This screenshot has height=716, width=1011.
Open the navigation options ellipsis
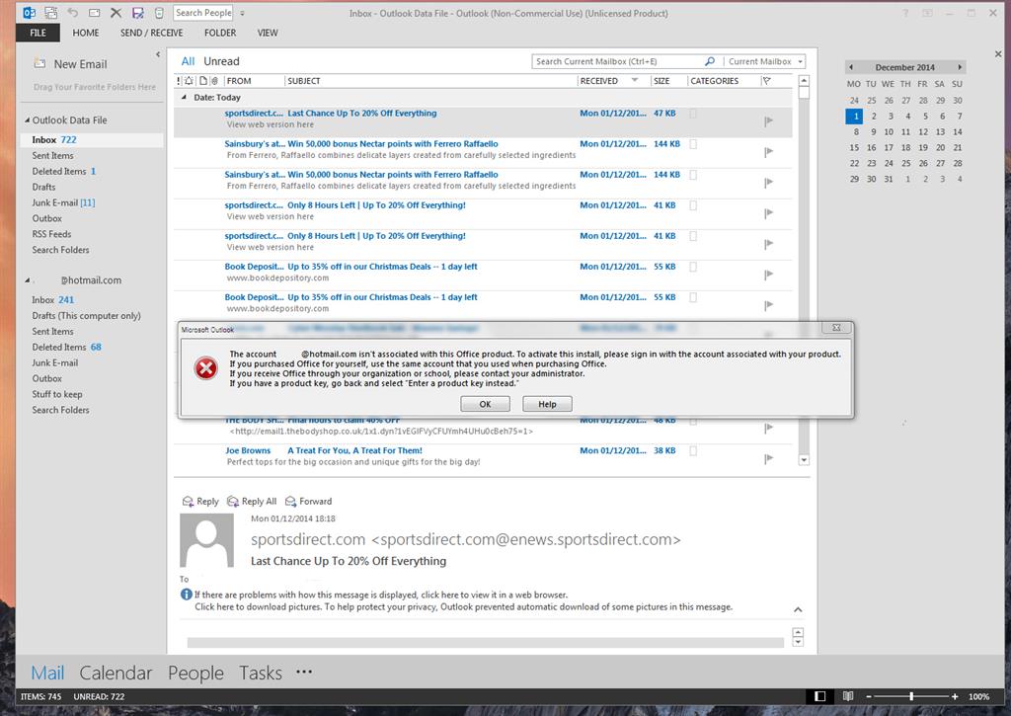pos(304,673)
